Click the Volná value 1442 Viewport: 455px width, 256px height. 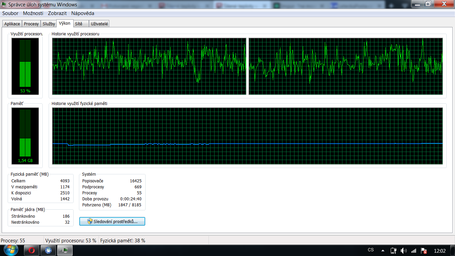coord(65,199)
